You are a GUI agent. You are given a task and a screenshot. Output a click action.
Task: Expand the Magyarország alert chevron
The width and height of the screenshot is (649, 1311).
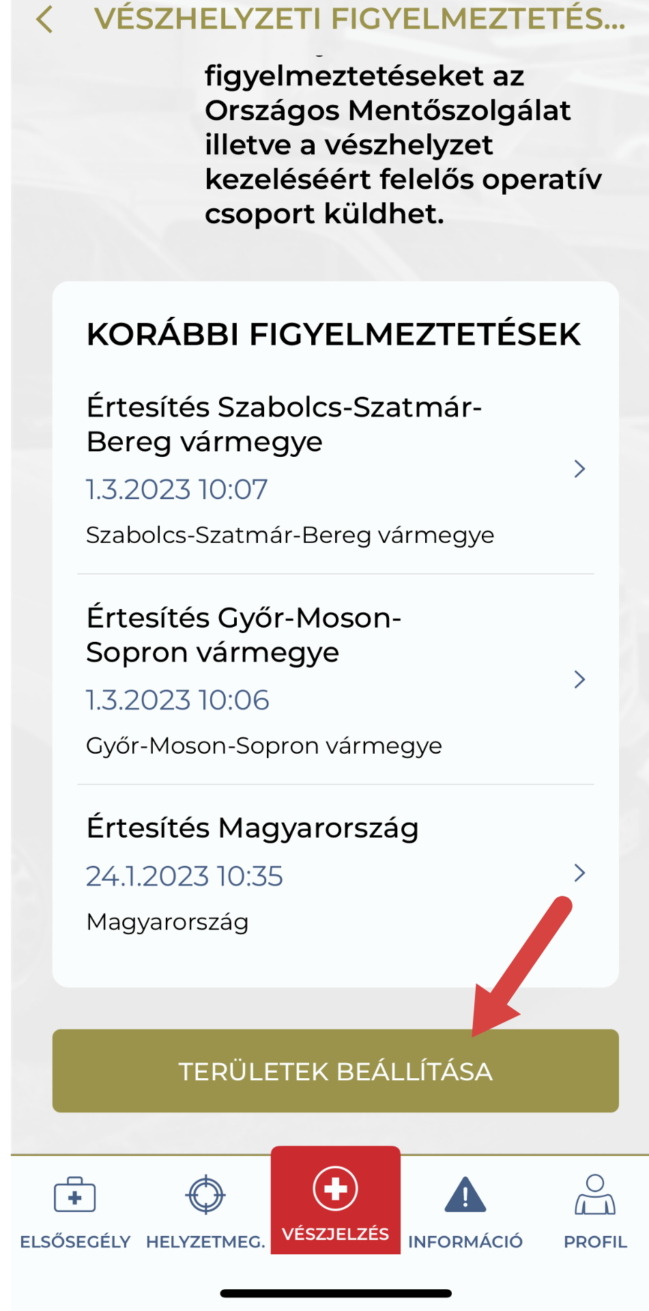click(579, 873)
